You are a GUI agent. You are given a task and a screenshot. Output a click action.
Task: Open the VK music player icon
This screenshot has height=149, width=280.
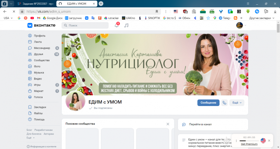point(126,26)
